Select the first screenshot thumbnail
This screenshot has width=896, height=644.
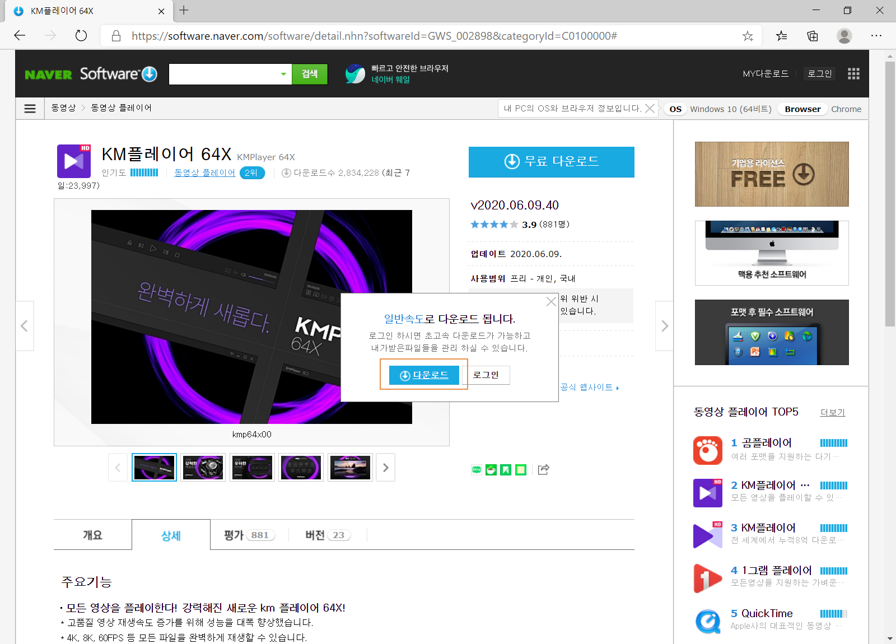coord(154,468)
